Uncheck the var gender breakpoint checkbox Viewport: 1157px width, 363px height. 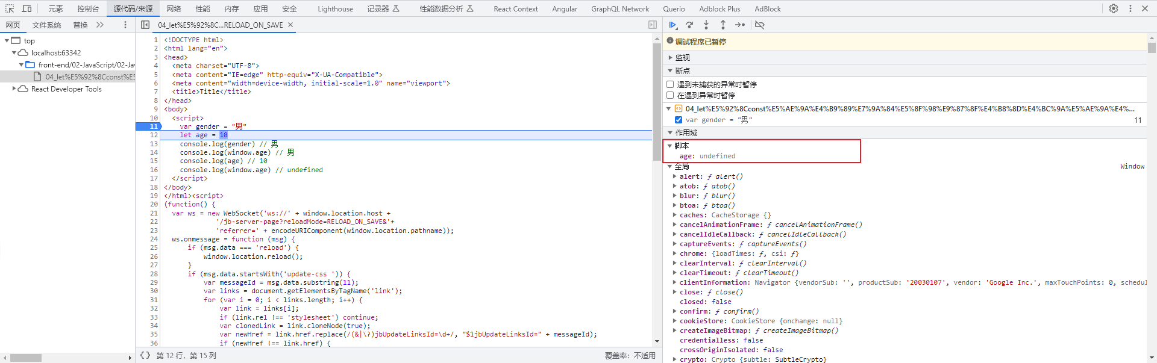[679, 120]
